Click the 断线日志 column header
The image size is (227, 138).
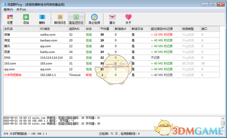(x=140, y=29)
